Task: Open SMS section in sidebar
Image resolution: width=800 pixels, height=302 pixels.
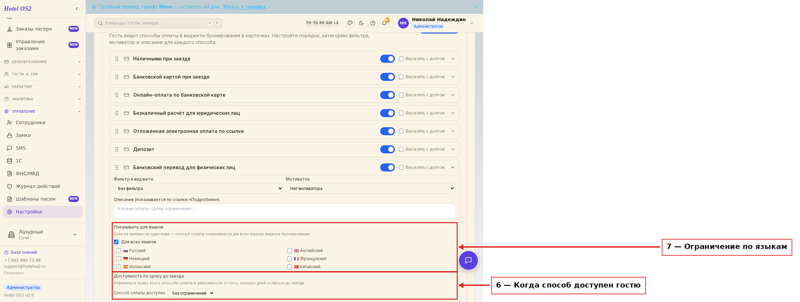Action: point(43,148)
